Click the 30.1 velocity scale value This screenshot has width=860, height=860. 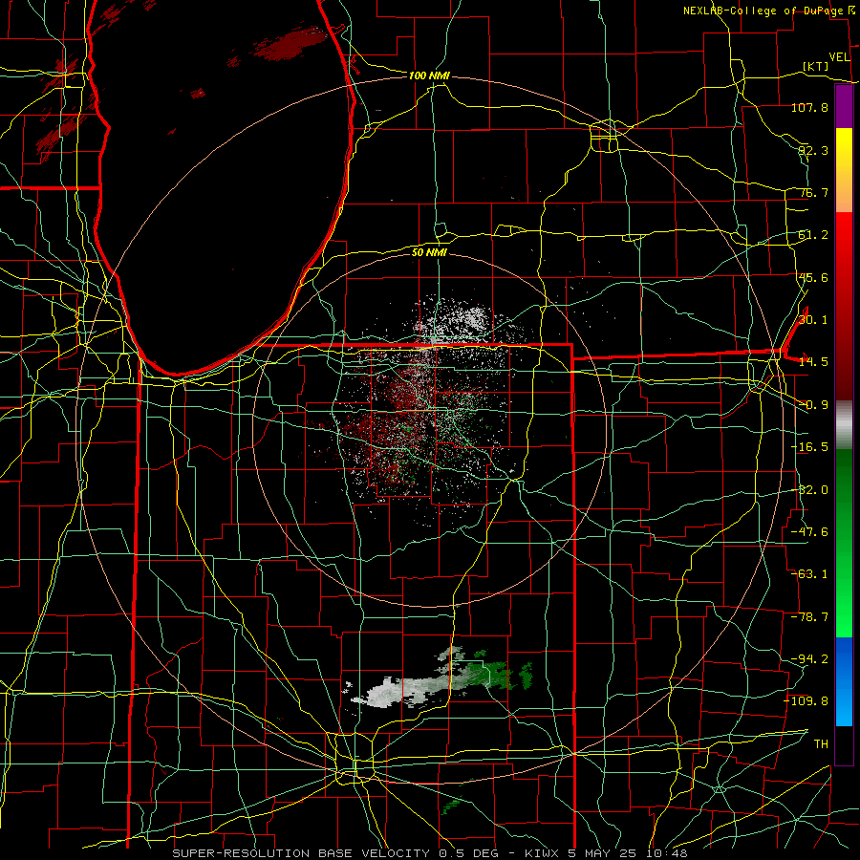[813, 320]
